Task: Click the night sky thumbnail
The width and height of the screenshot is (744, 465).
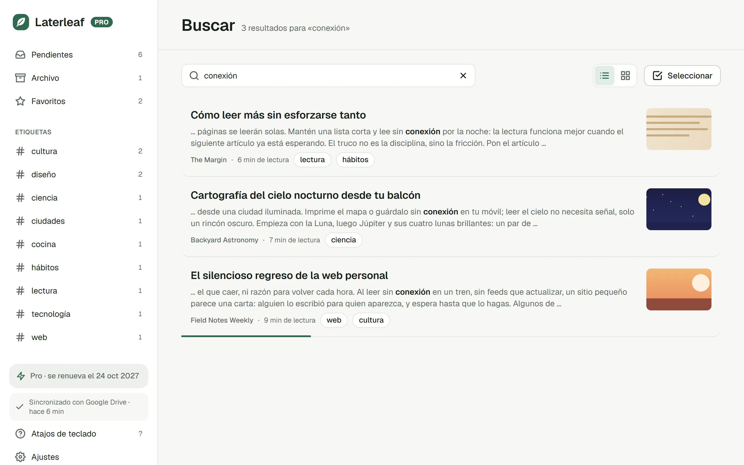Action: click(679, 209)
